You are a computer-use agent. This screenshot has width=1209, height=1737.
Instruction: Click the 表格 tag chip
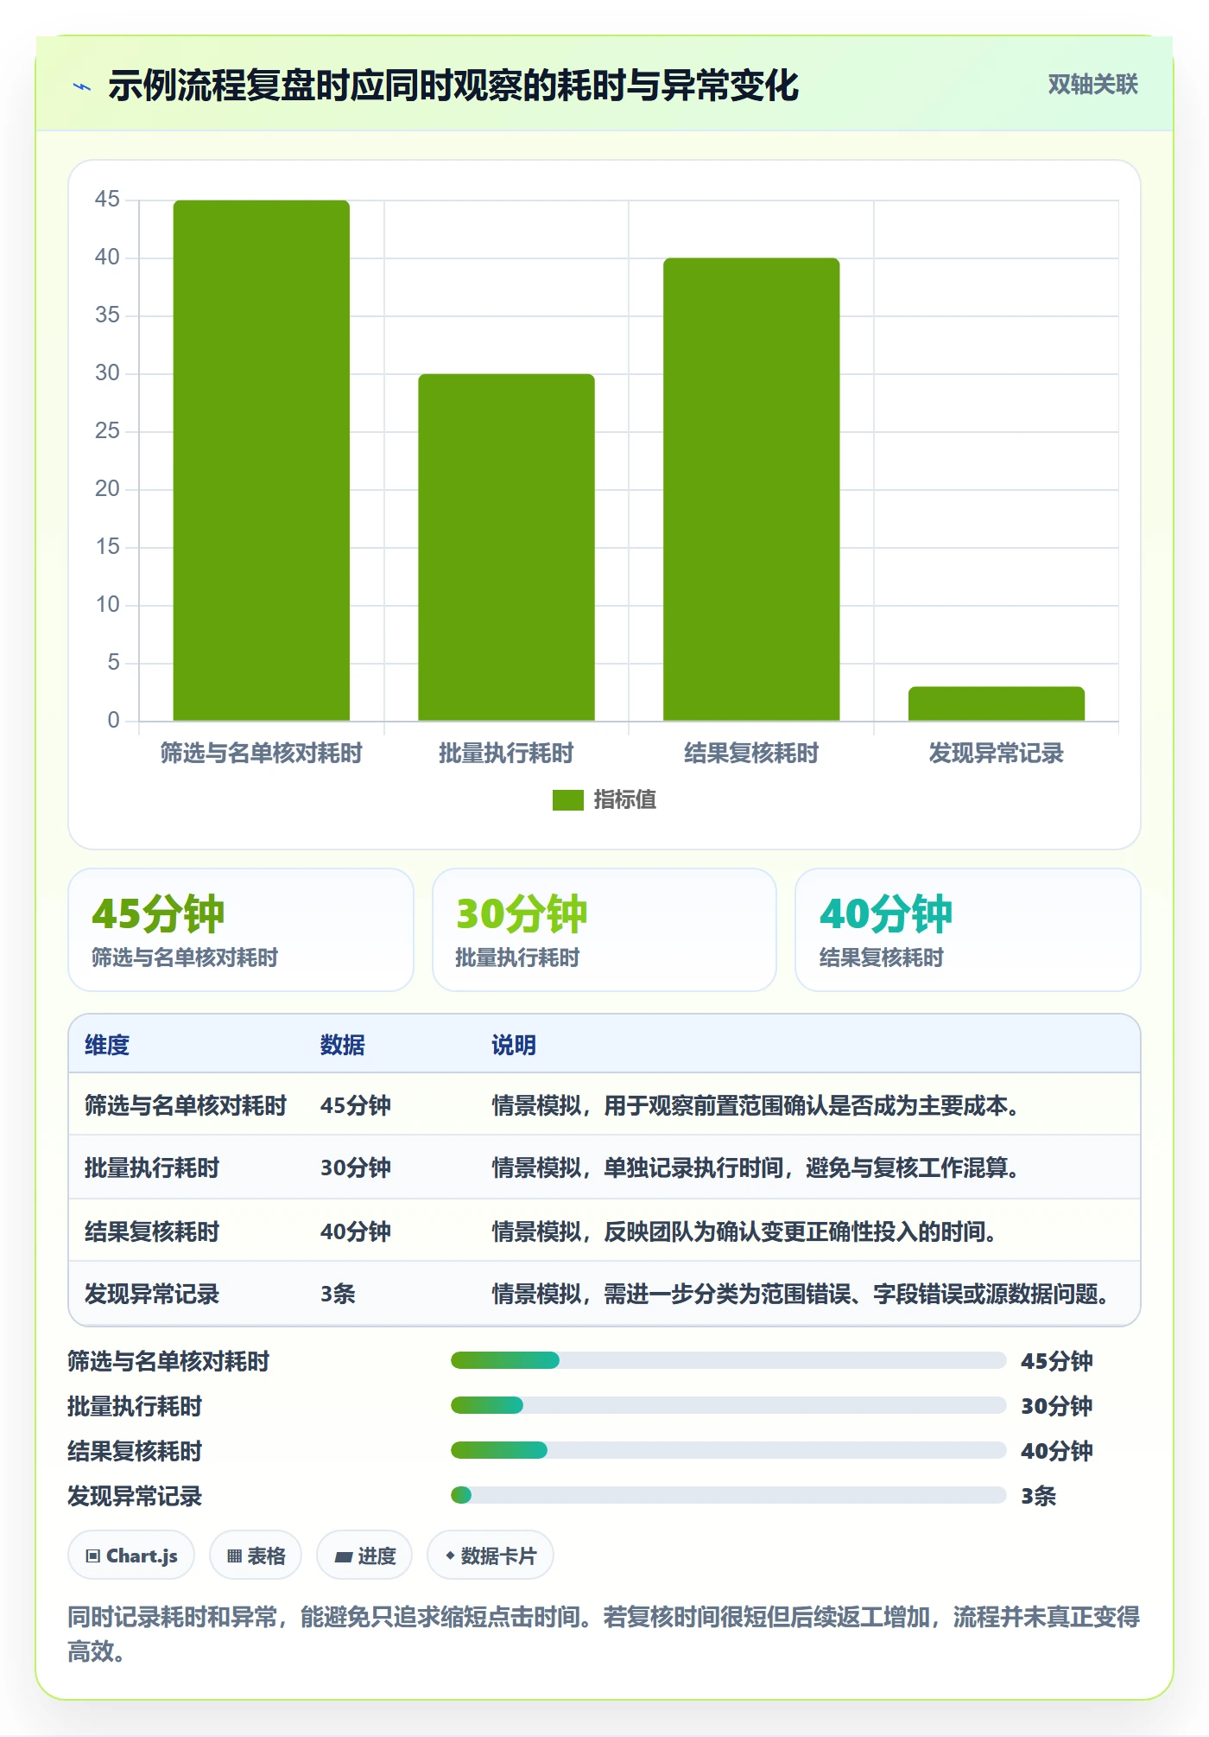pyautogui.click(x=256, y=1556)
